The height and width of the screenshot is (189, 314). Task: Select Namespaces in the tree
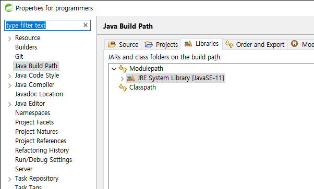(x=33, y=113)
